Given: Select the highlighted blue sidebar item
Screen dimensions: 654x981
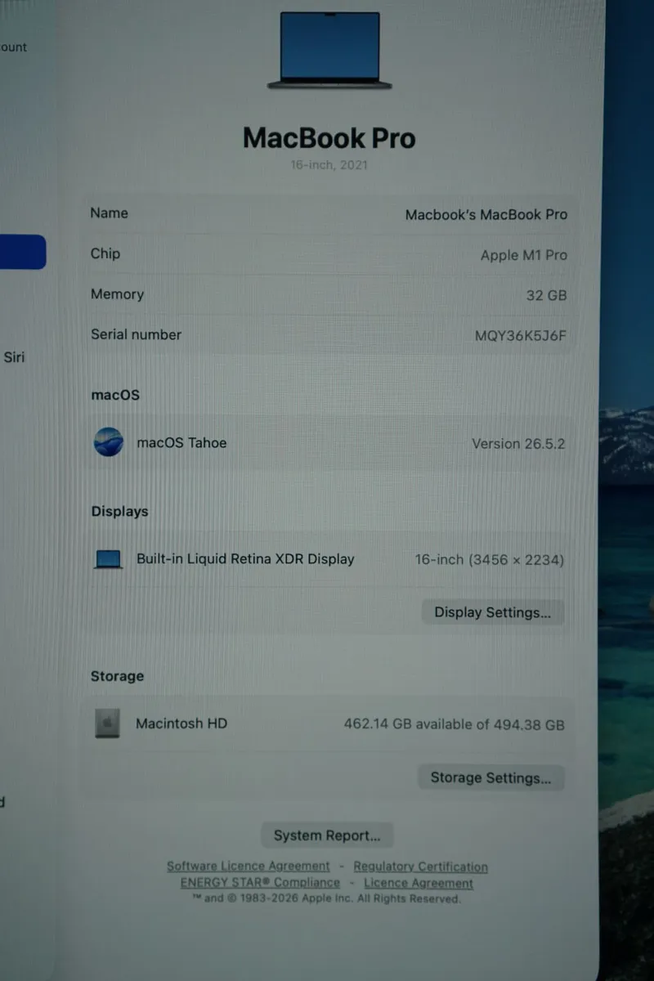Looking at the screenshot, I should click(x=23, y=252).
